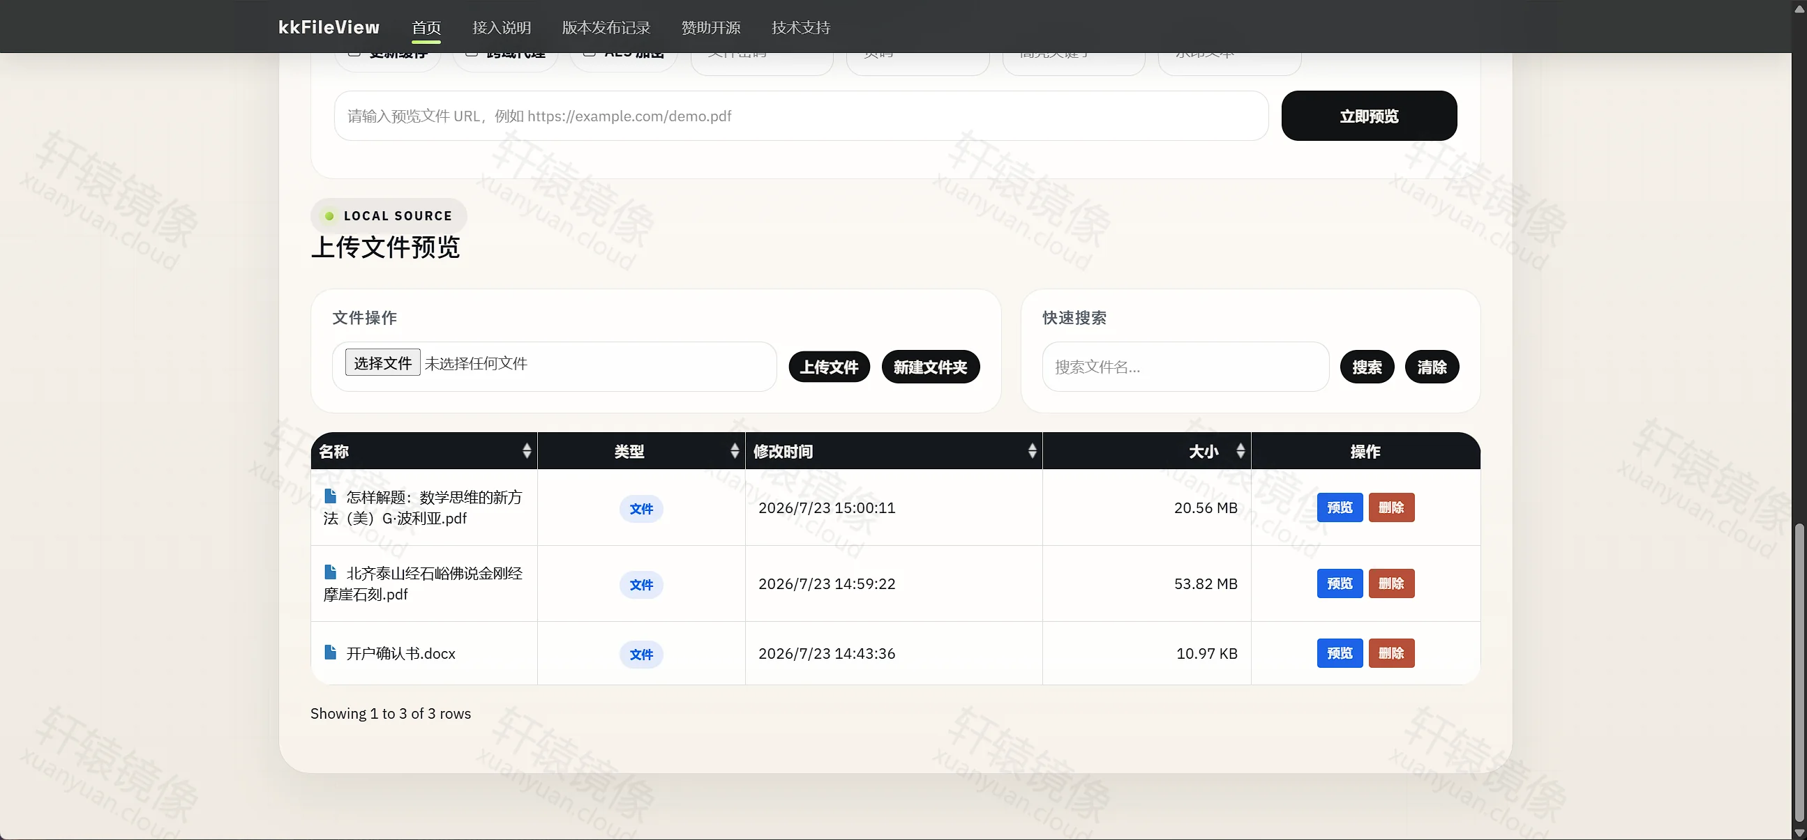
Task: Click the scrollbar down arrow
Action: 1799,833
